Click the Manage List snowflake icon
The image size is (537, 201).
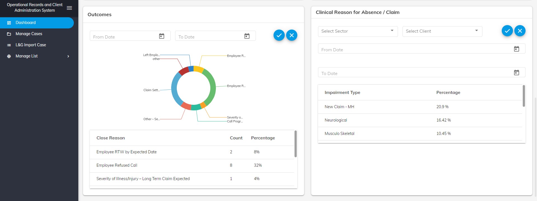(x=9, y=56)
